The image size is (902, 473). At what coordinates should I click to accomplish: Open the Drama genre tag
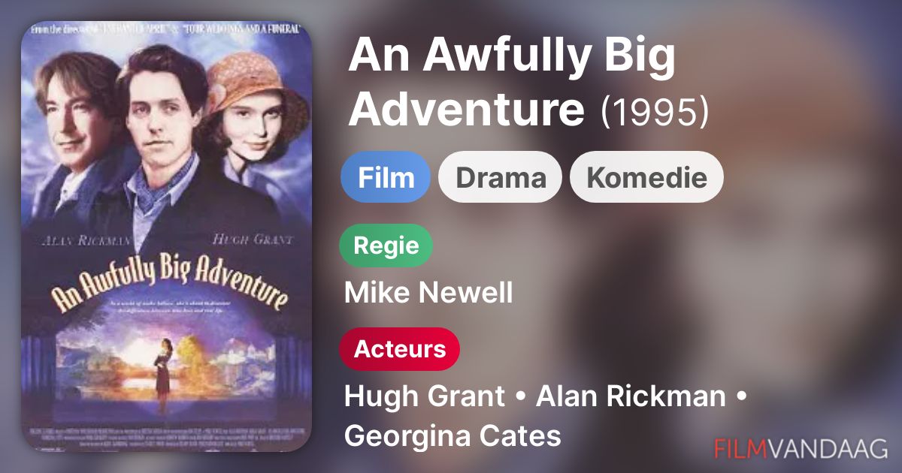tap(500, 177)
